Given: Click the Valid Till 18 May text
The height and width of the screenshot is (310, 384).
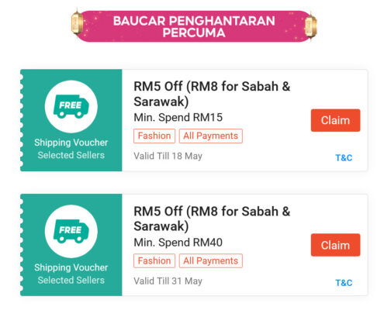Looking at the screenshot, I should 168,156.
